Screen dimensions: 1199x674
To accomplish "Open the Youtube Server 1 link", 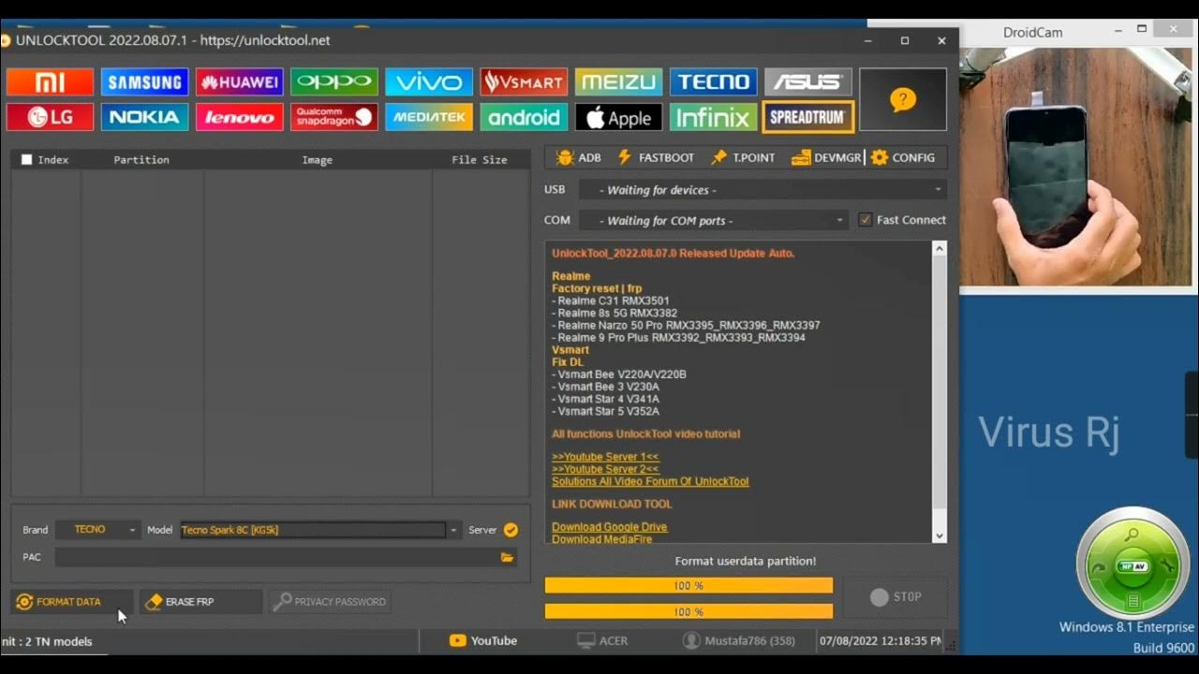I will pos(605,457).
